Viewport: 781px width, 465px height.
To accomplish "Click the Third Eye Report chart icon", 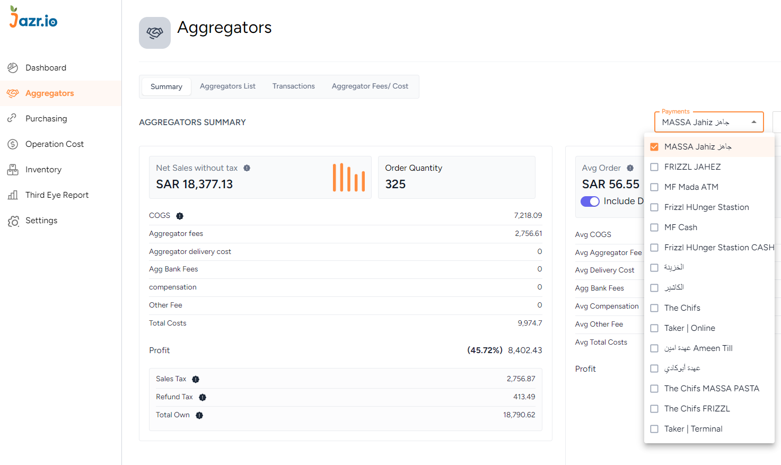I will tap(12, 195).
